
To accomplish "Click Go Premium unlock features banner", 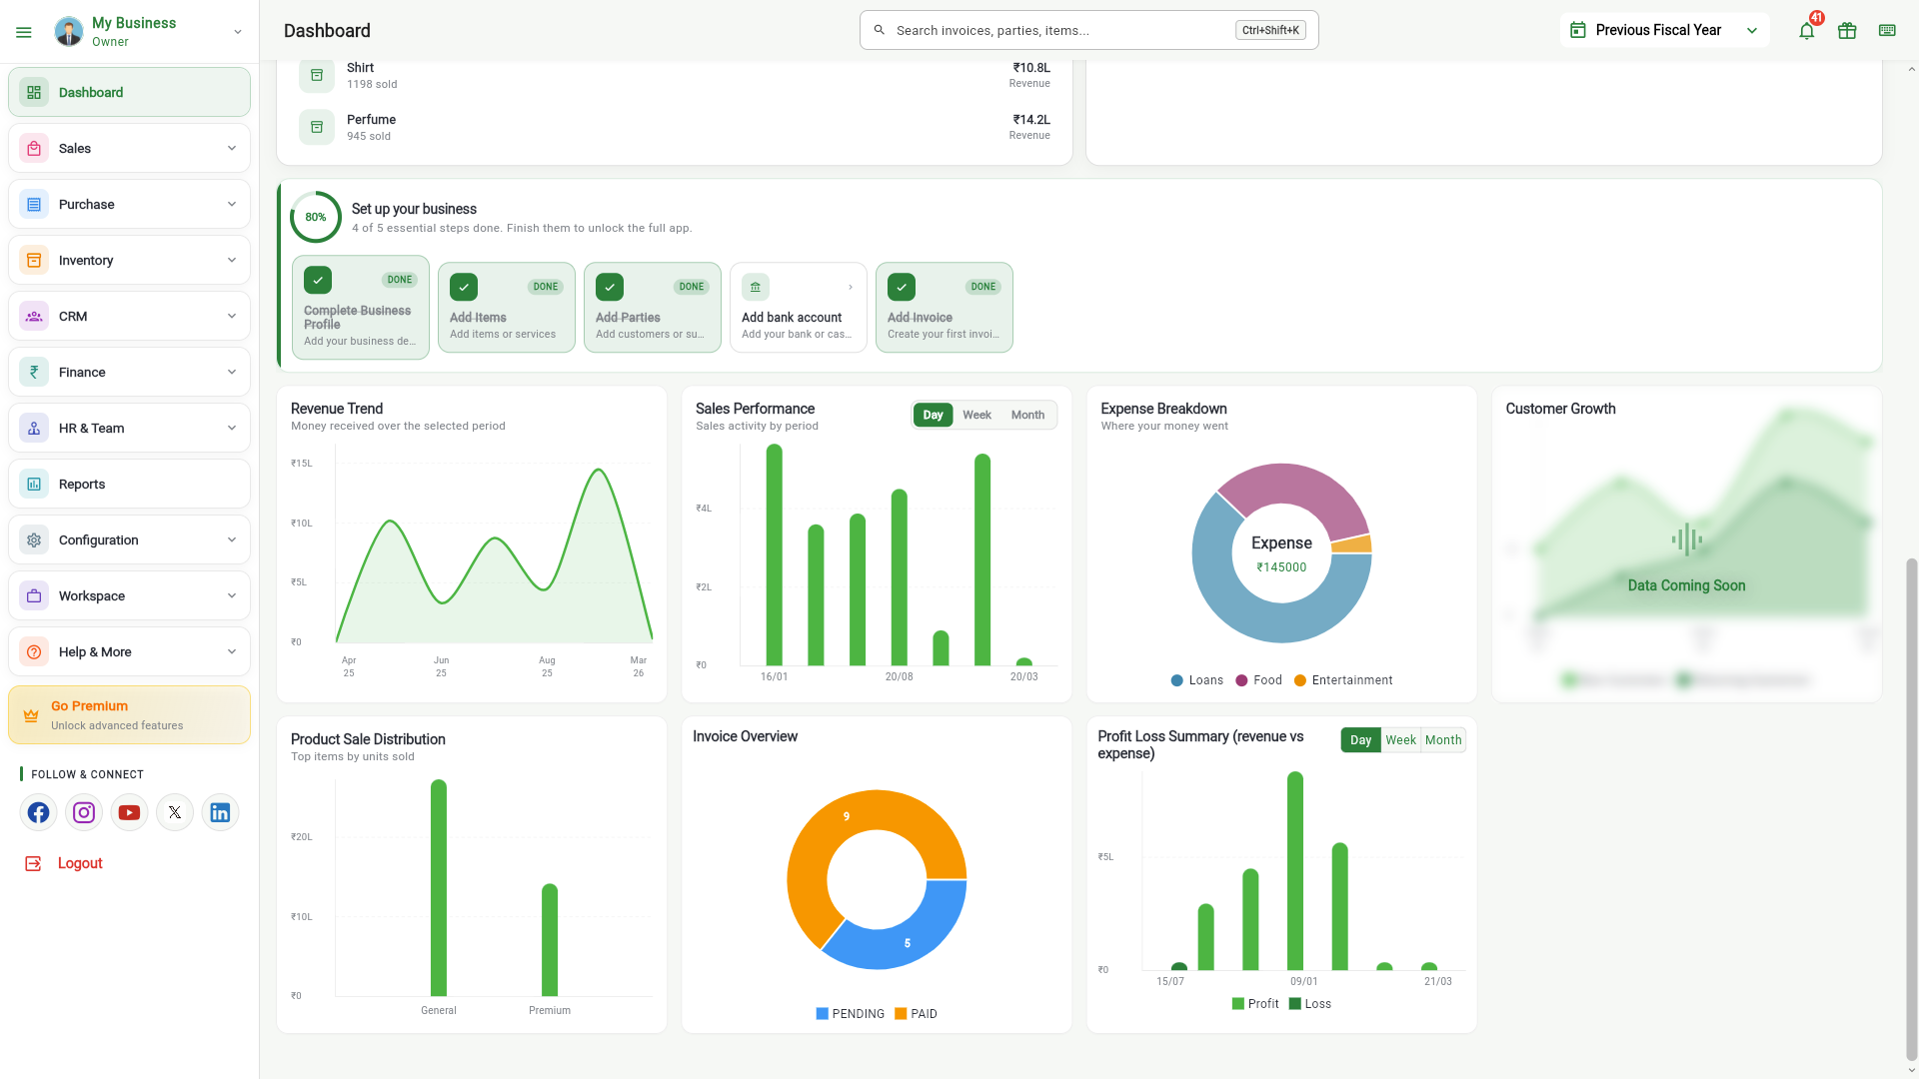I will pos(129,715).
